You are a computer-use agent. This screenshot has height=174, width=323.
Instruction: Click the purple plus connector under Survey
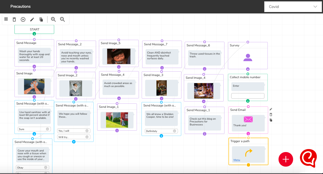248,69
